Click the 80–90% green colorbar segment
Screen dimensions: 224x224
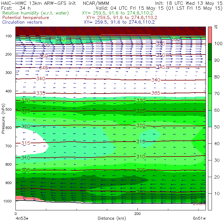[210, 68]
